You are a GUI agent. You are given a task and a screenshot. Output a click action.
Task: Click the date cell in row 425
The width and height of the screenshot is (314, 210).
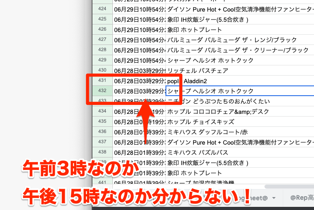click(x=139, y=20)
